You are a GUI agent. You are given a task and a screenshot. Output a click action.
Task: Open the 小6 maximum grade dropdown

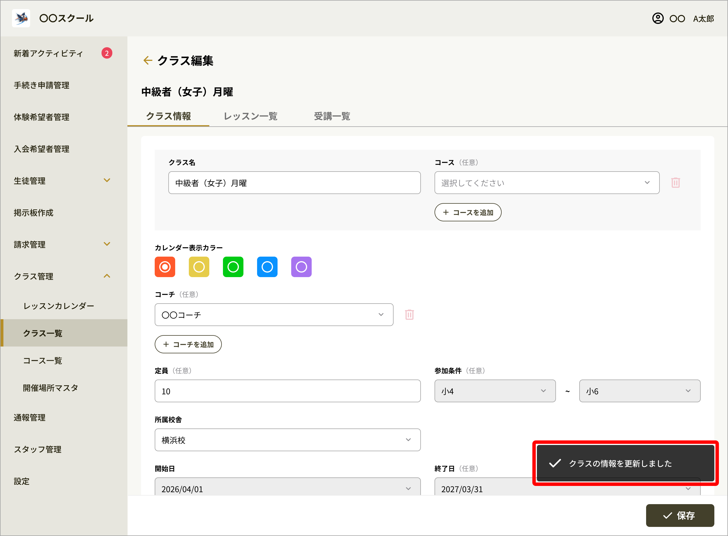pyautogui.click(x=640, y=391)
